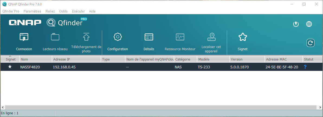
Task: Sort by myQNAPcloud device name column
Action: tap(150, 59)
